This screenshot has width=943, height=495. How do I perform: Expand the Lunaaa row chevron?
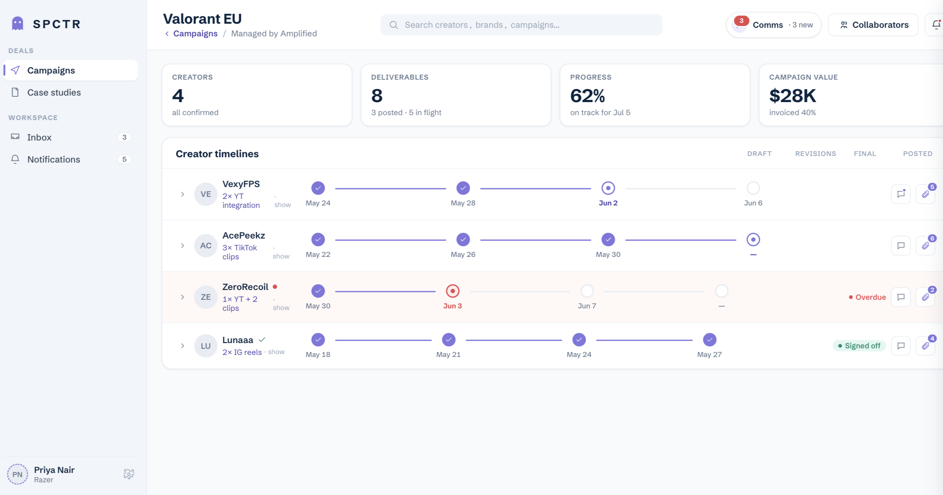(182, 346)
